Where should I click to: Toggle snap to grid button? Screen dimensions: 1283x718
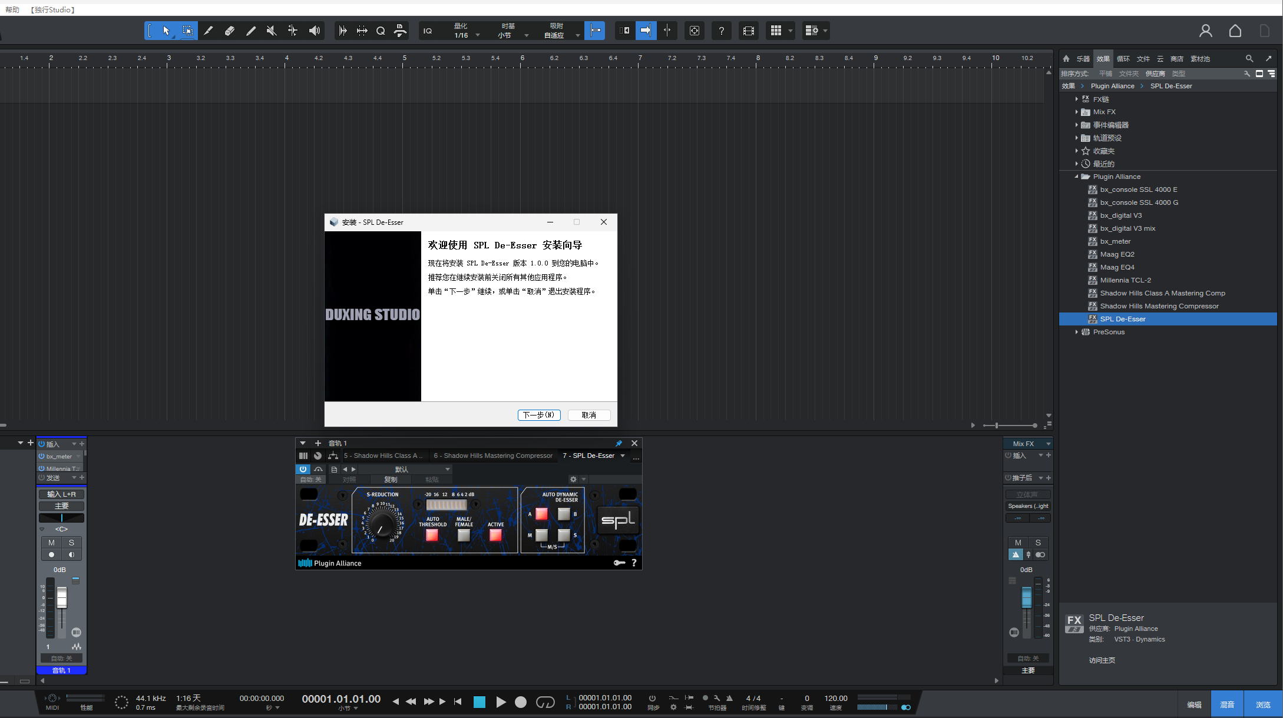pos(595,31)
